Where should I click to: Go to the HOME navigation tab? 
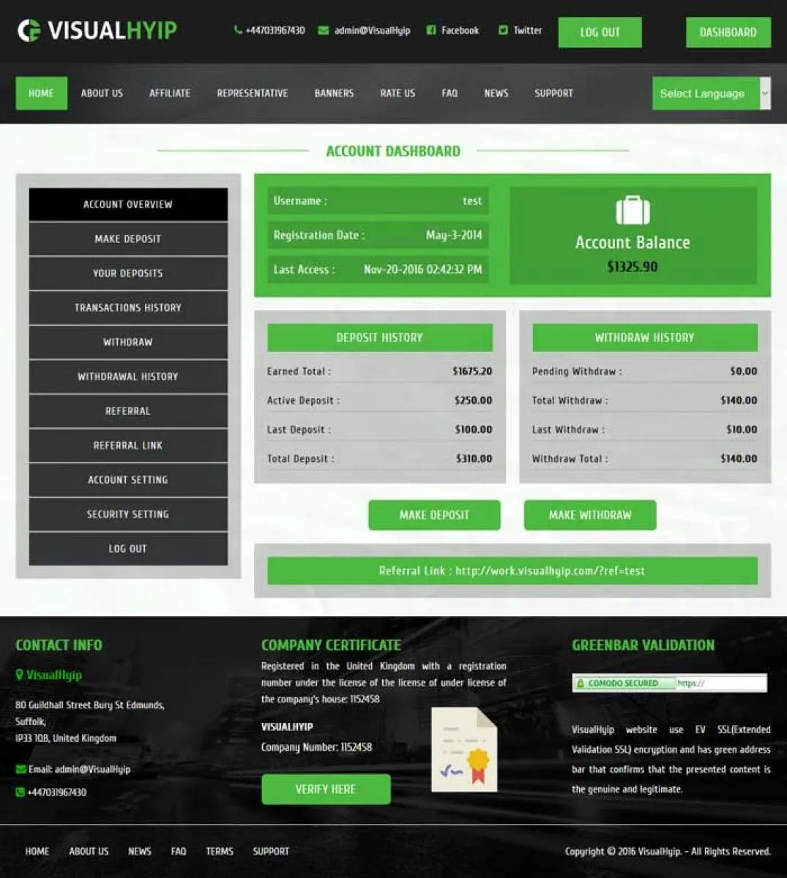[x=41, y=93]
